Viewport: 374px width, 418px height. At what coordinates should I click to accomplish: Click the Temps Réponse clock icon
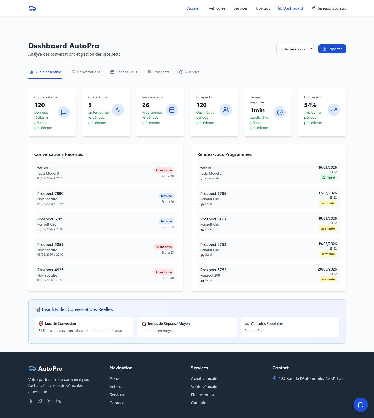coord(280,112)
